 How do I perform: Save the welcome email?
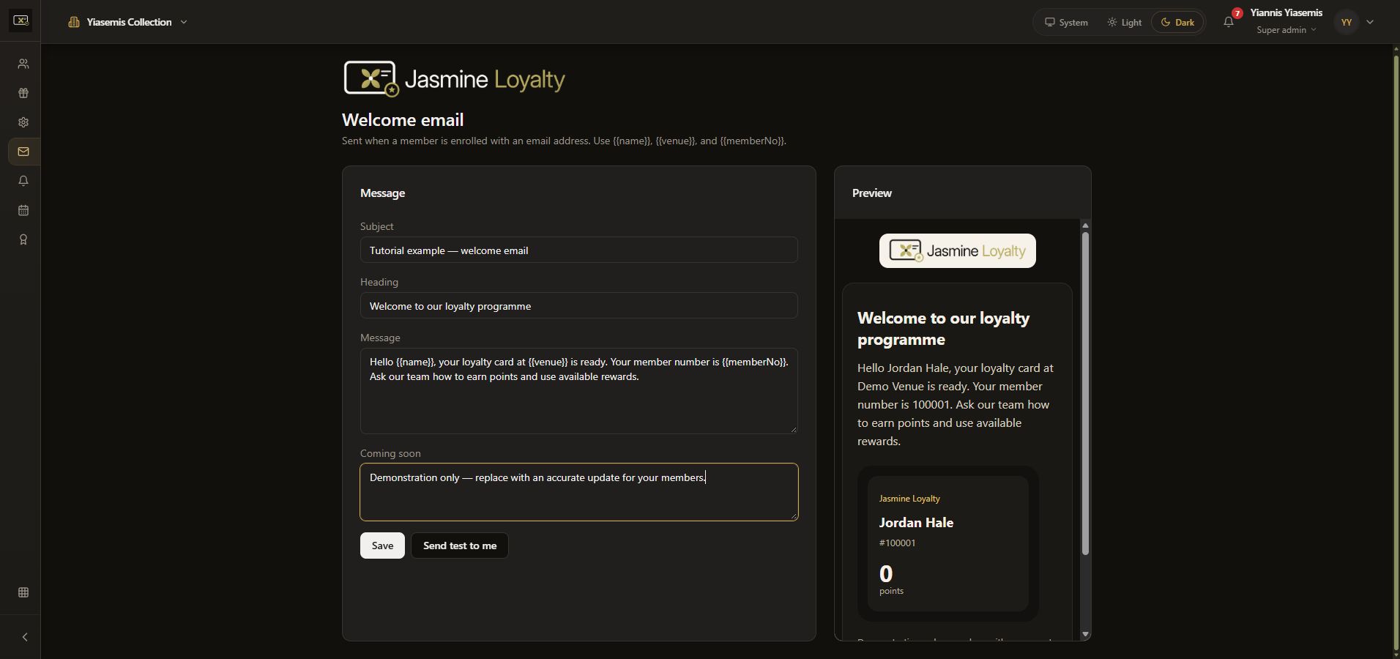pyautogui.click(x=382, y=546)
